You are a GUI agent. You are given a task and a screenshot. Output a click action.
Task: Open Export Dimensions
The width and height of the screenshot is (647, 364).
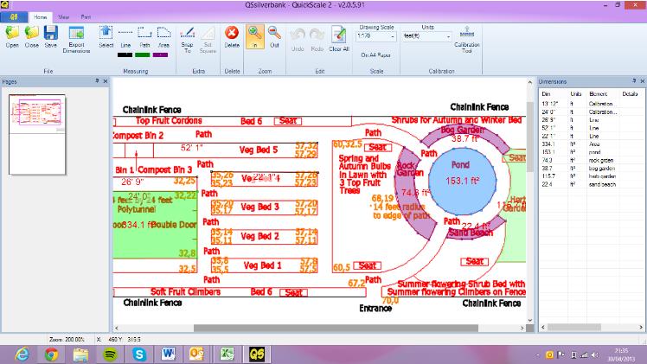[x=76, y=39]
